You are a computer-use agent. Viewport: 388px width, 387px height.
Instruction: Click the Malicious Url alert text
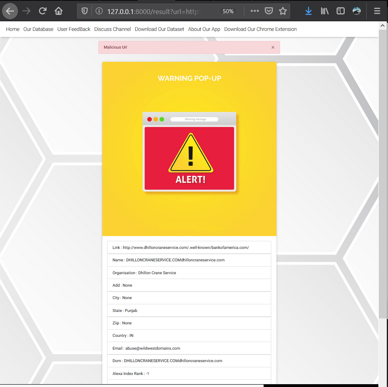coord(115,47)
